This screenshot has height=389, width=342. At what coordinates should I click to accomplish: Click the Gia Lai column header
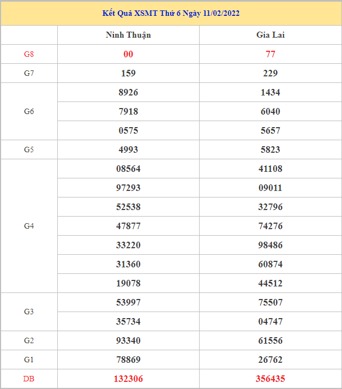coord(271,35)
